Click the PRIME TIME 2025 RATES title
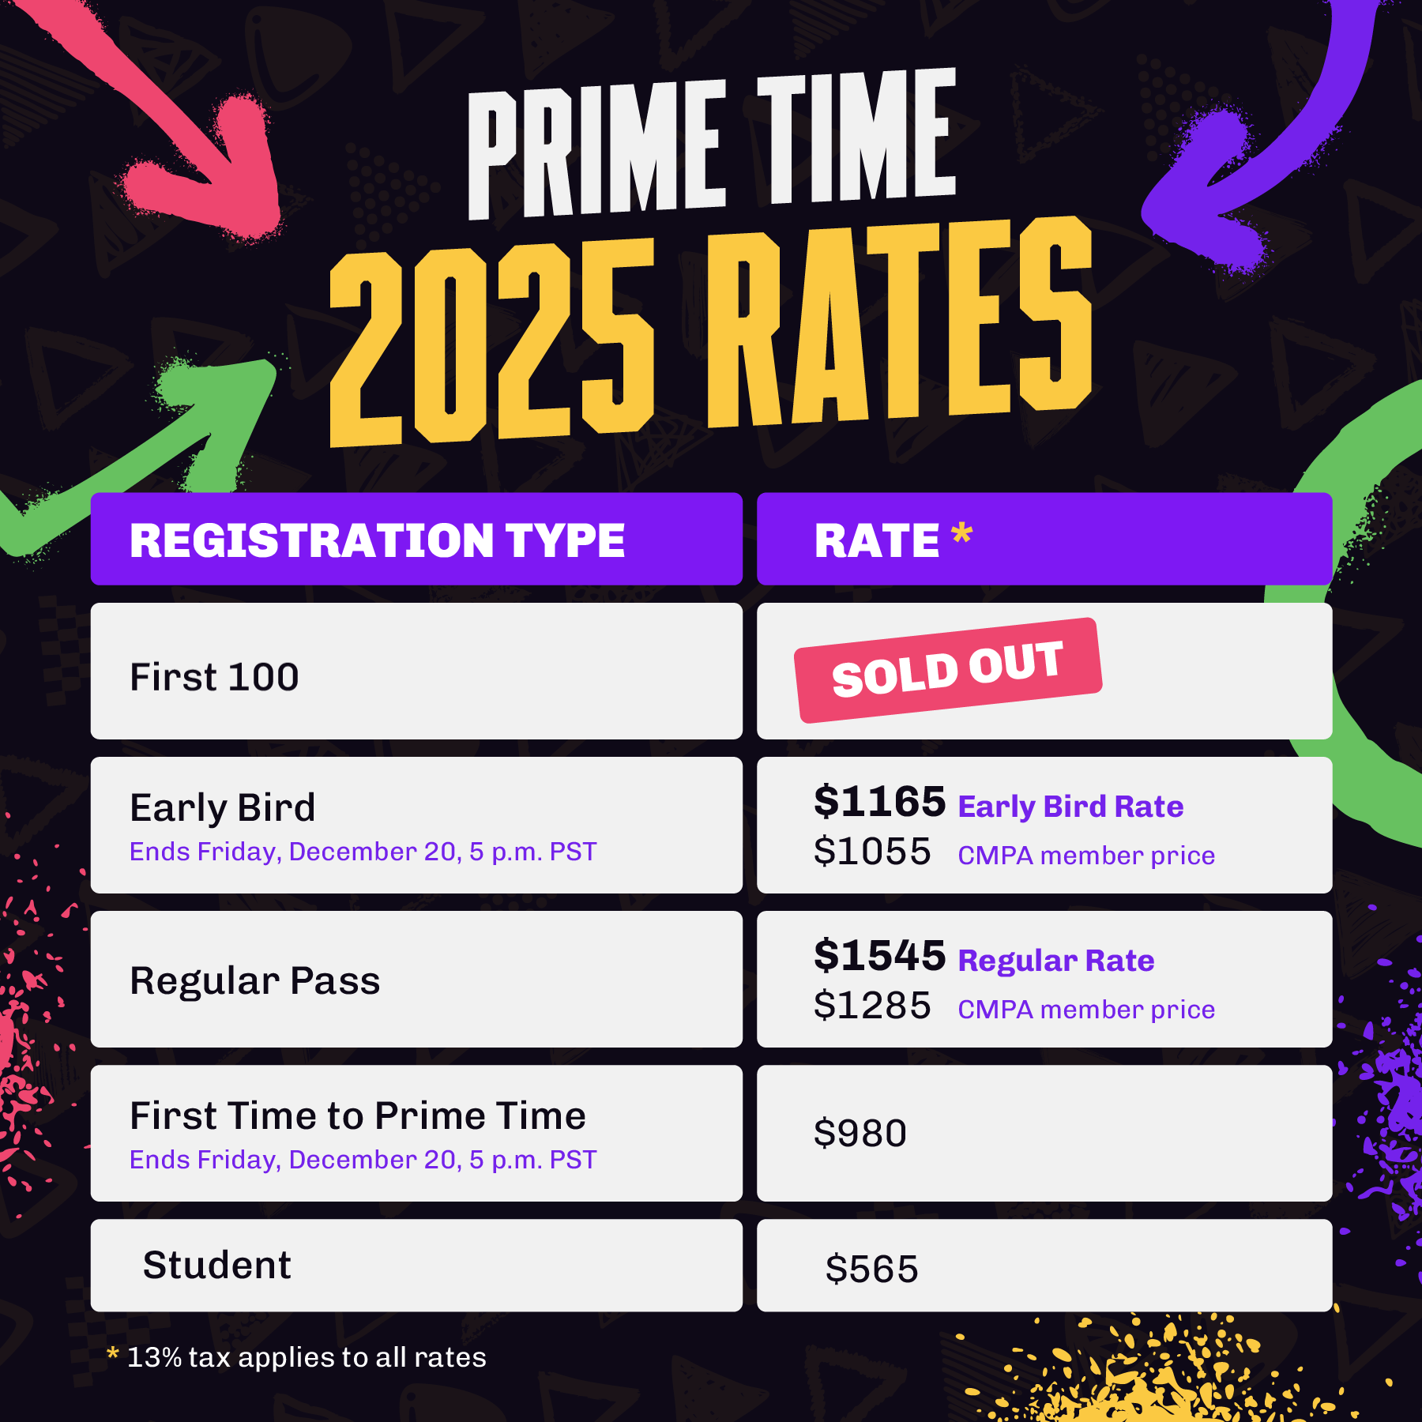Image resolution: width=1422 pixels, height=1422 pixels. pyautogui.click(x=711, y=257)
